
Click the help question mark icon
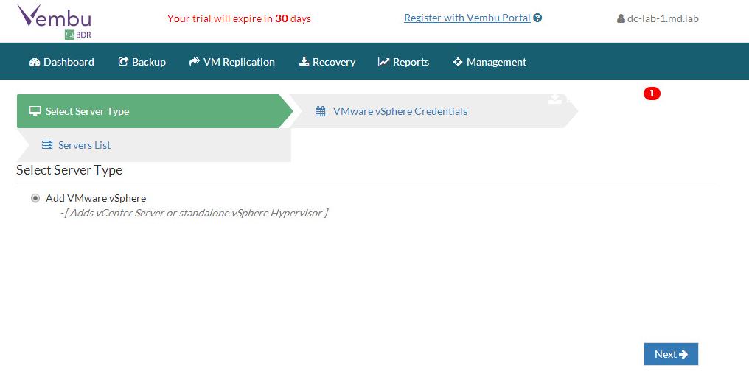coord(537,18)
